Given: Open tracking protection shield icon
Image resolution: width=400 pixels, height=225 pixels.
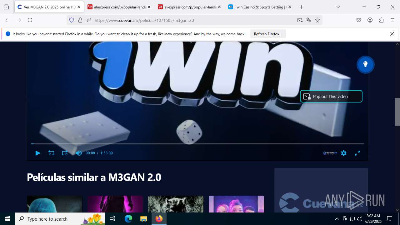Looking at the screenshot, I should coord(72,20).
